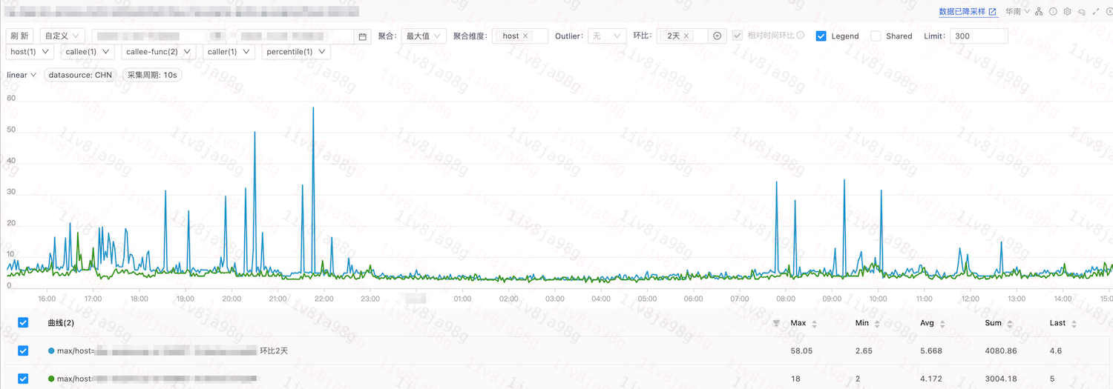Expand chart to fullscreen
Image resolution: width=1113 pixels, height=389 pixels.
point(1095,12)
